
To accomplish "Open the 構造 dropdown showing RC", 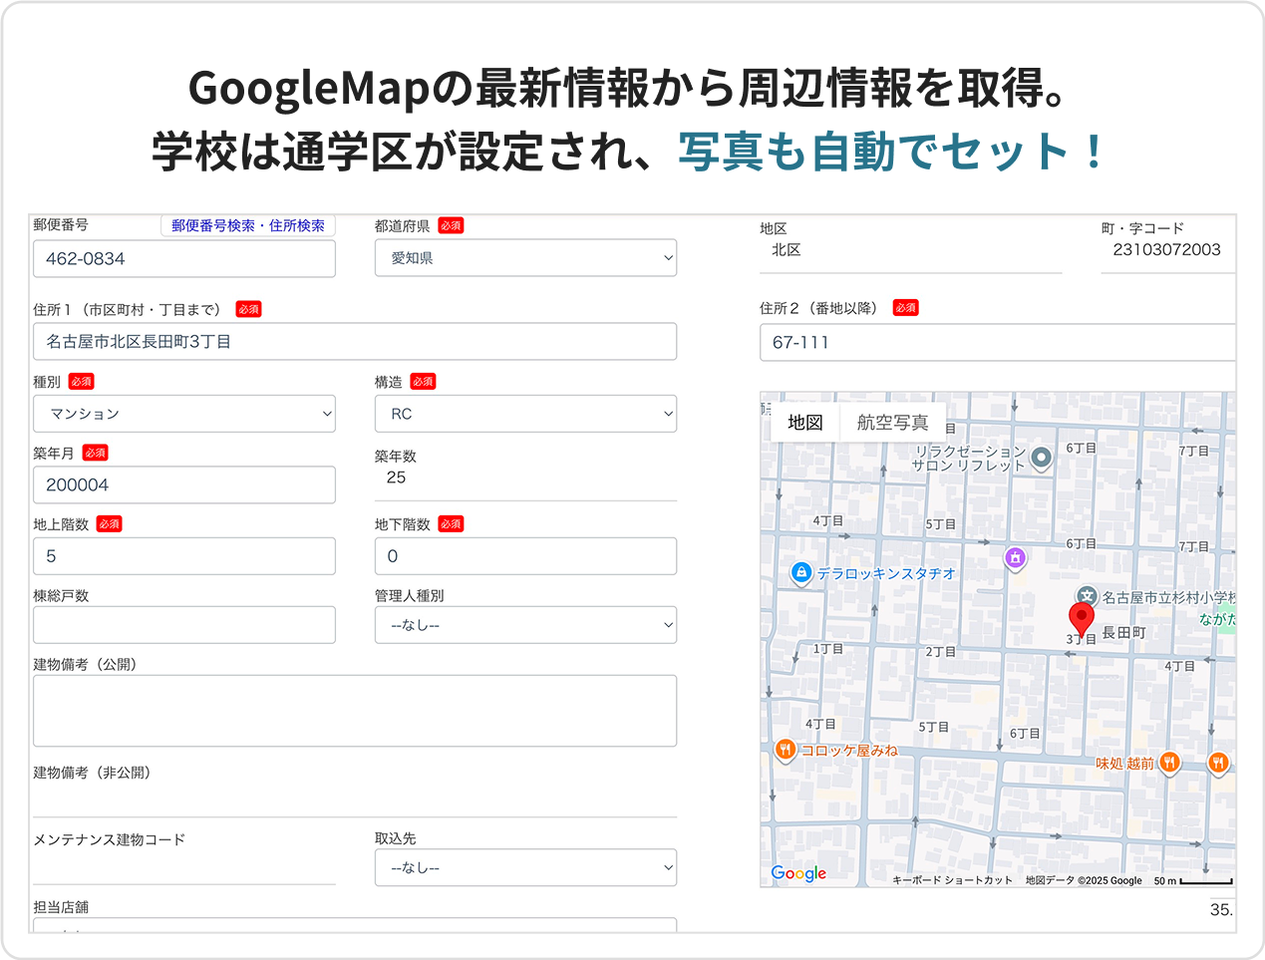I will coord(525,414).
